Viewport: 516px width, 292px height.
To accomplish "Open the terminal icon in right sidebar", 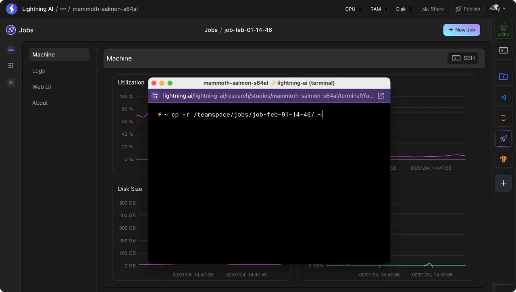I will pos(504,50).
